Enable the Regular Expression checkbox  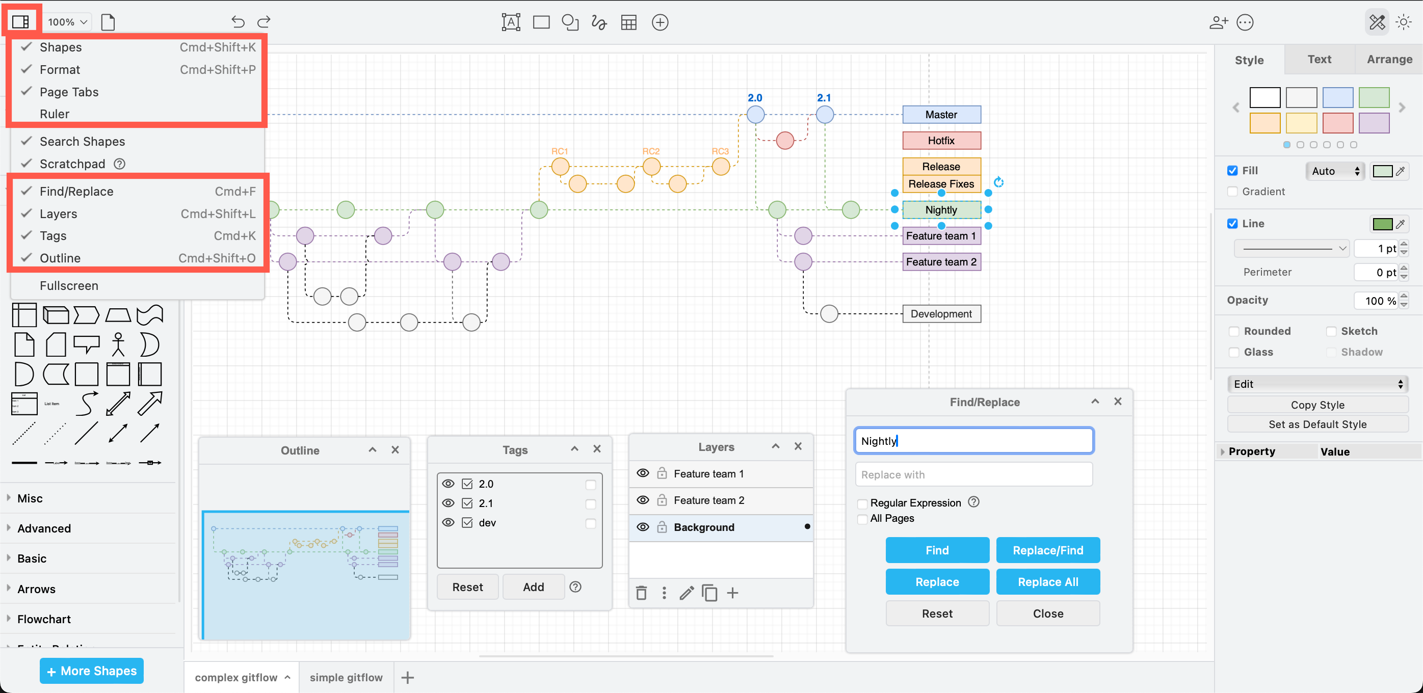862,503
